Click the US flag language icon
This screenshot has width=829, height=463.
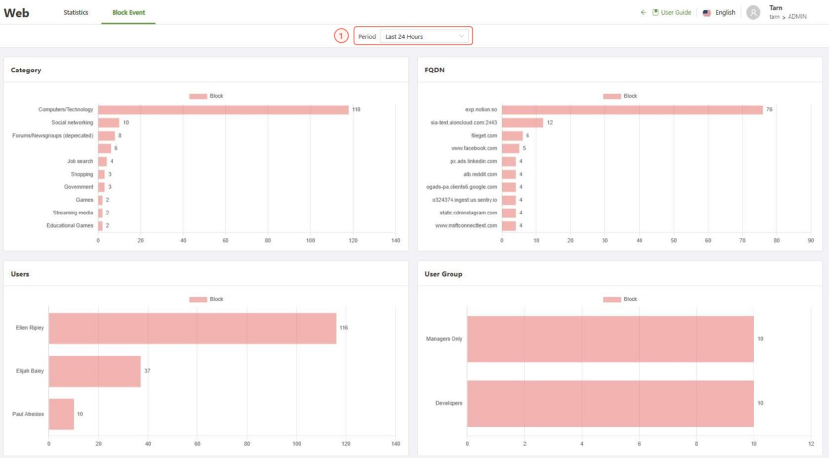(x=707, y=13)
